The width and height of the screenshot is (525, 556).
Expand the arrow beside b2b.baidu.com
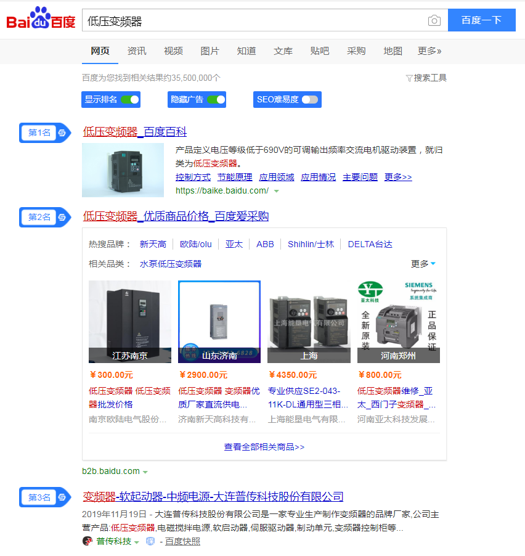coord(145,472)
